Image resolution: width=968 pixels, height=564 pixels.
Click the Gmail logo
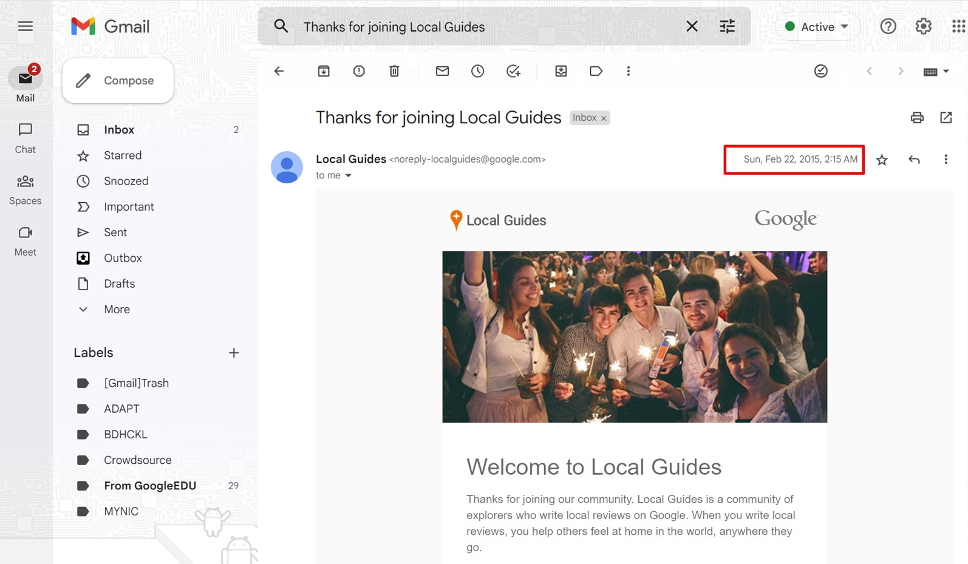coord(110,26)
